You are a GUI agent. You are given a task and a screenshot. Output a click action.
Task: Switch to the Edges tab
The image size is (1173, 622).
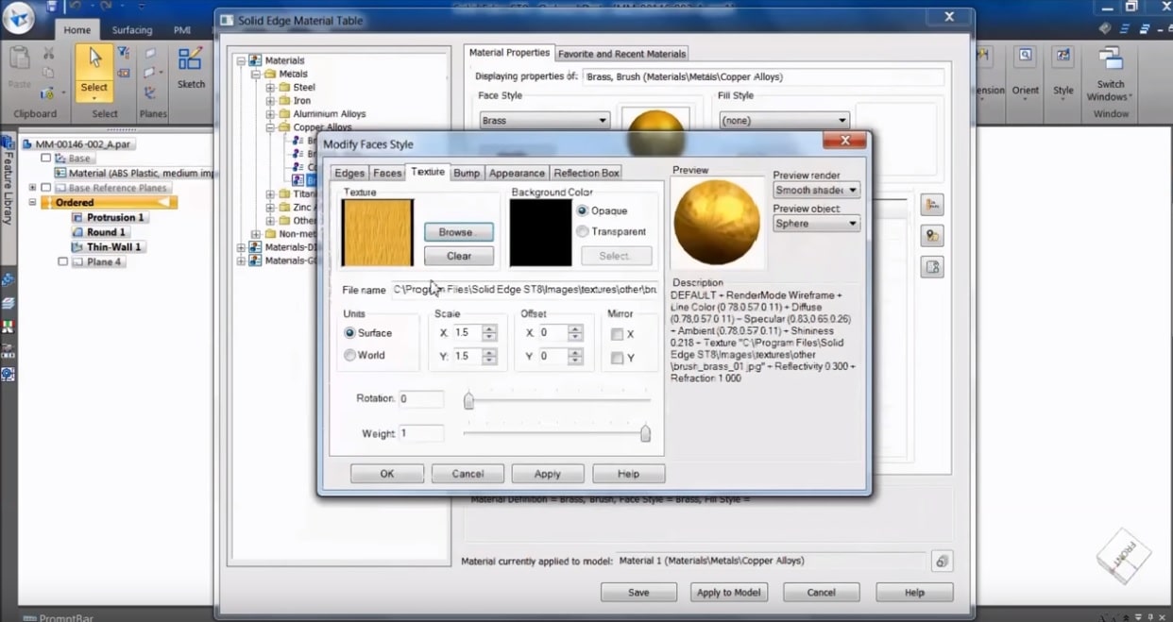pos(349,173)
